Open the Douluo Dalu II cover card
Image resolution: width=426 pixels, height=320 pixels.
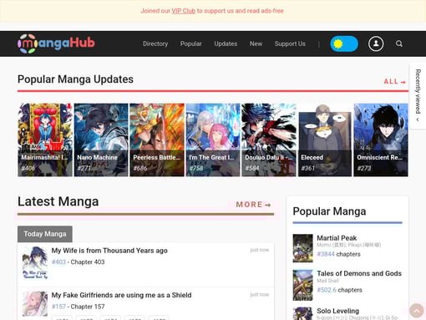pyautogui.click(x=269, y=140)
